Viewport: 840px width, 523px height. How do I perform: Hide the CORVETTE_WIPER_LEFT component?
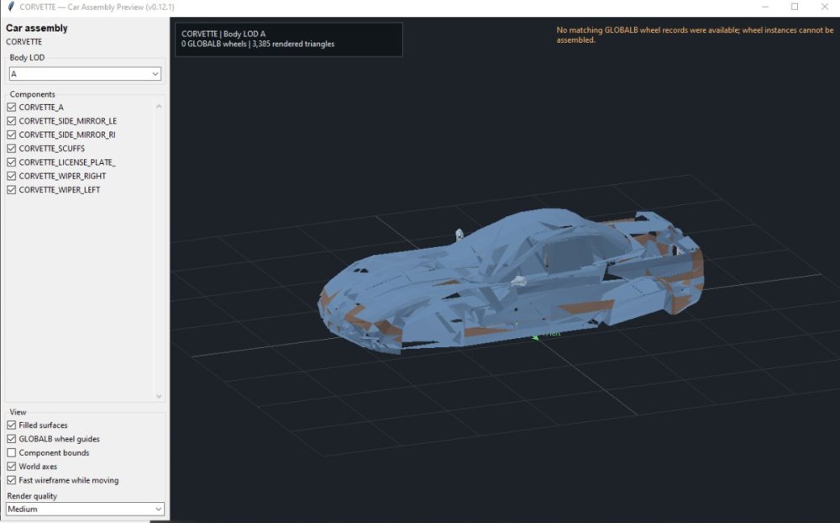[11, 190]
